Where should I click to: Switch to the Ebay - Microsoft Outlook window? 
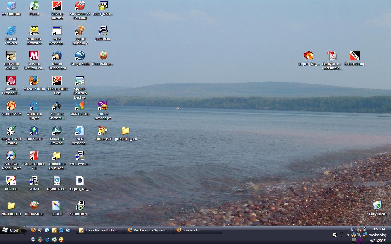pyautogui.click(x=100, y=230)
